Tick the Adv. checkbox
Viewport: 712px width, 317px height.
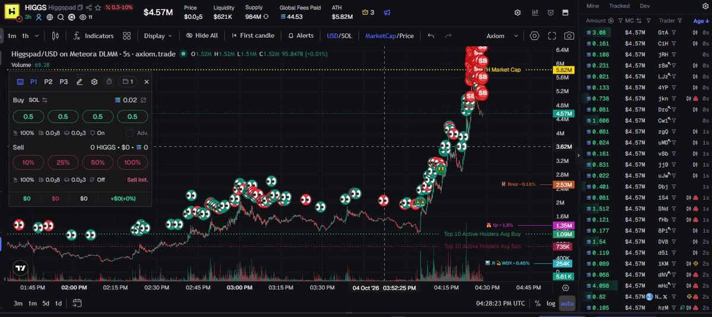click(129, 133)
